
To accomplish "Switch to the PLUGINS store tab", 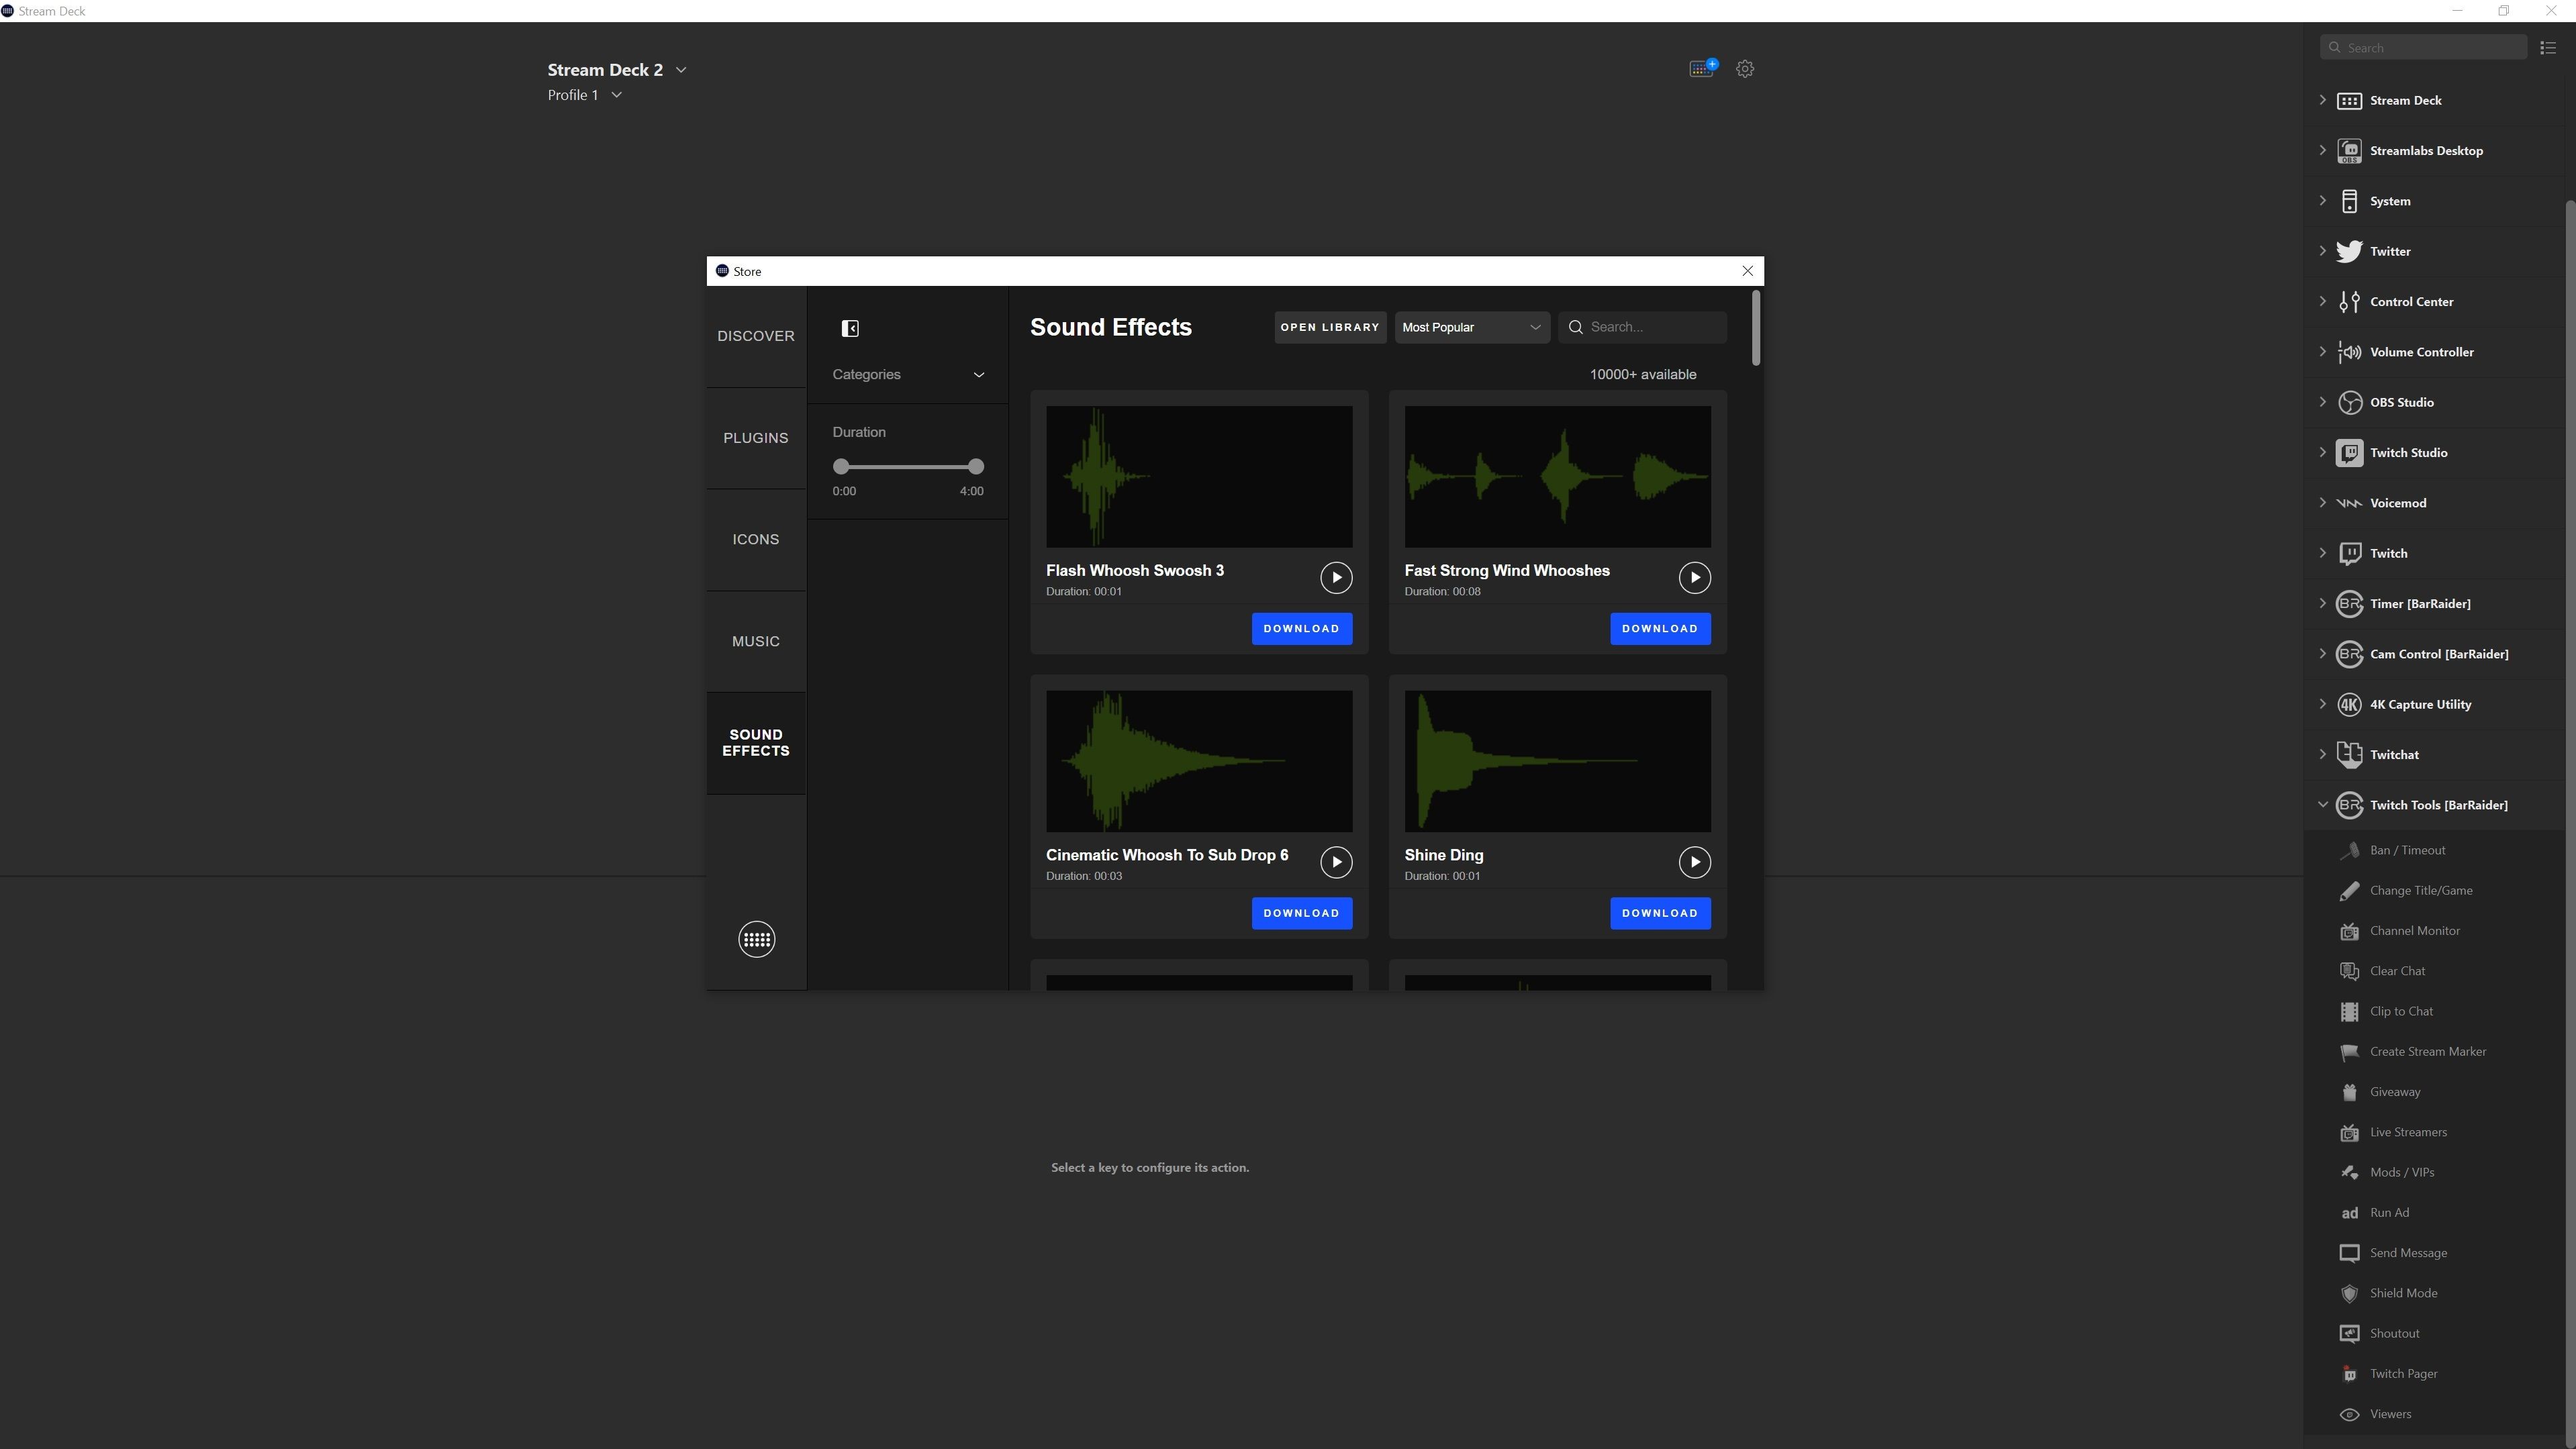I will click(756, 438).
